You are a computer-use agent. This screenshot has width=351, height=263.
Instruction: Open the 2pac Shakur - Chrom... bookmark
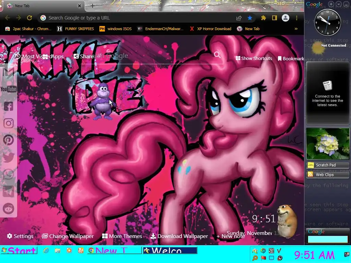28,29
